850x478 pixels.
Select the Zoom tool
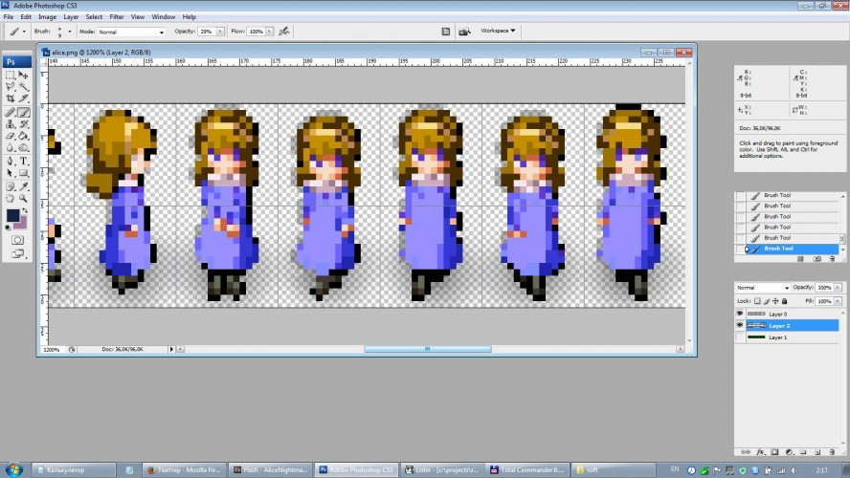[23, 198]
